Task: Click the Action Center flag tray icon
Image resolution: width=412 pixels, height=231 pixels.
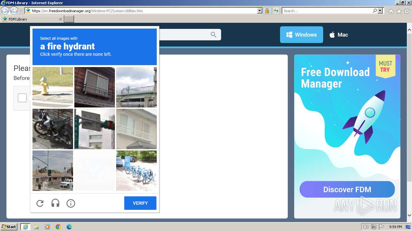Action: tap(381, 227)
